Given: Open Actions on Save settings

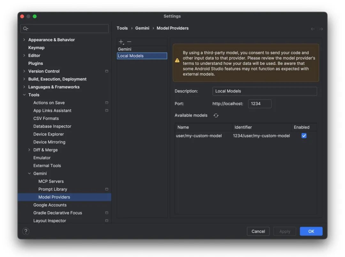Looking at the screenshot, I should (49, 103).
